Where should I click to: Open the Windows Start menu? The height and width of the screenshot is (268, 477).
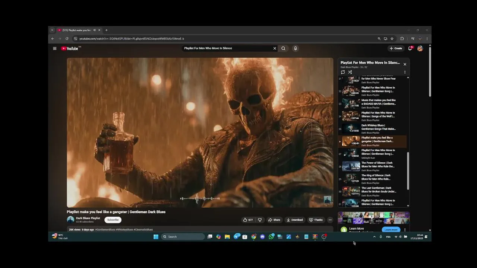tap(156, 237)
